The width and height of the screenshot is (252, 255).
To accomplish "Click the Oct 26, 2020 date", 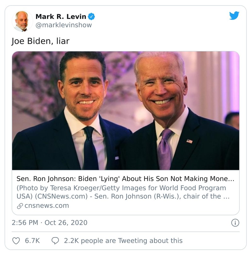I will [x=66, y=223].
